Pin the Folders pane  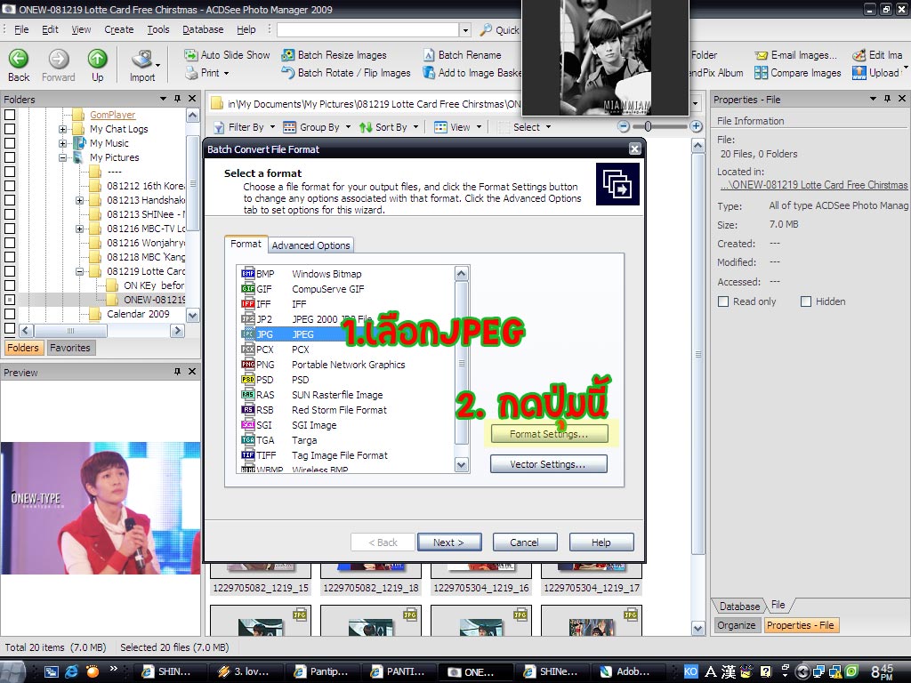[x=177, y=99]
